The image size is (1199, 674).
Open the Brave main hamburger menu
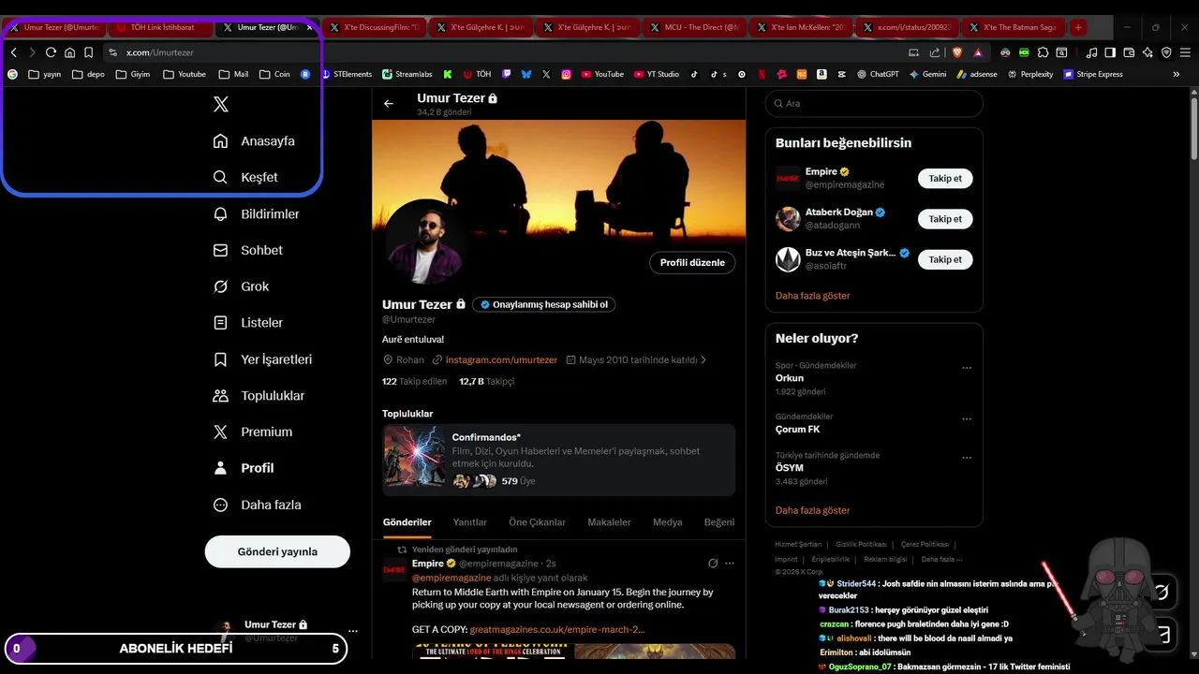pos(1184,52)
